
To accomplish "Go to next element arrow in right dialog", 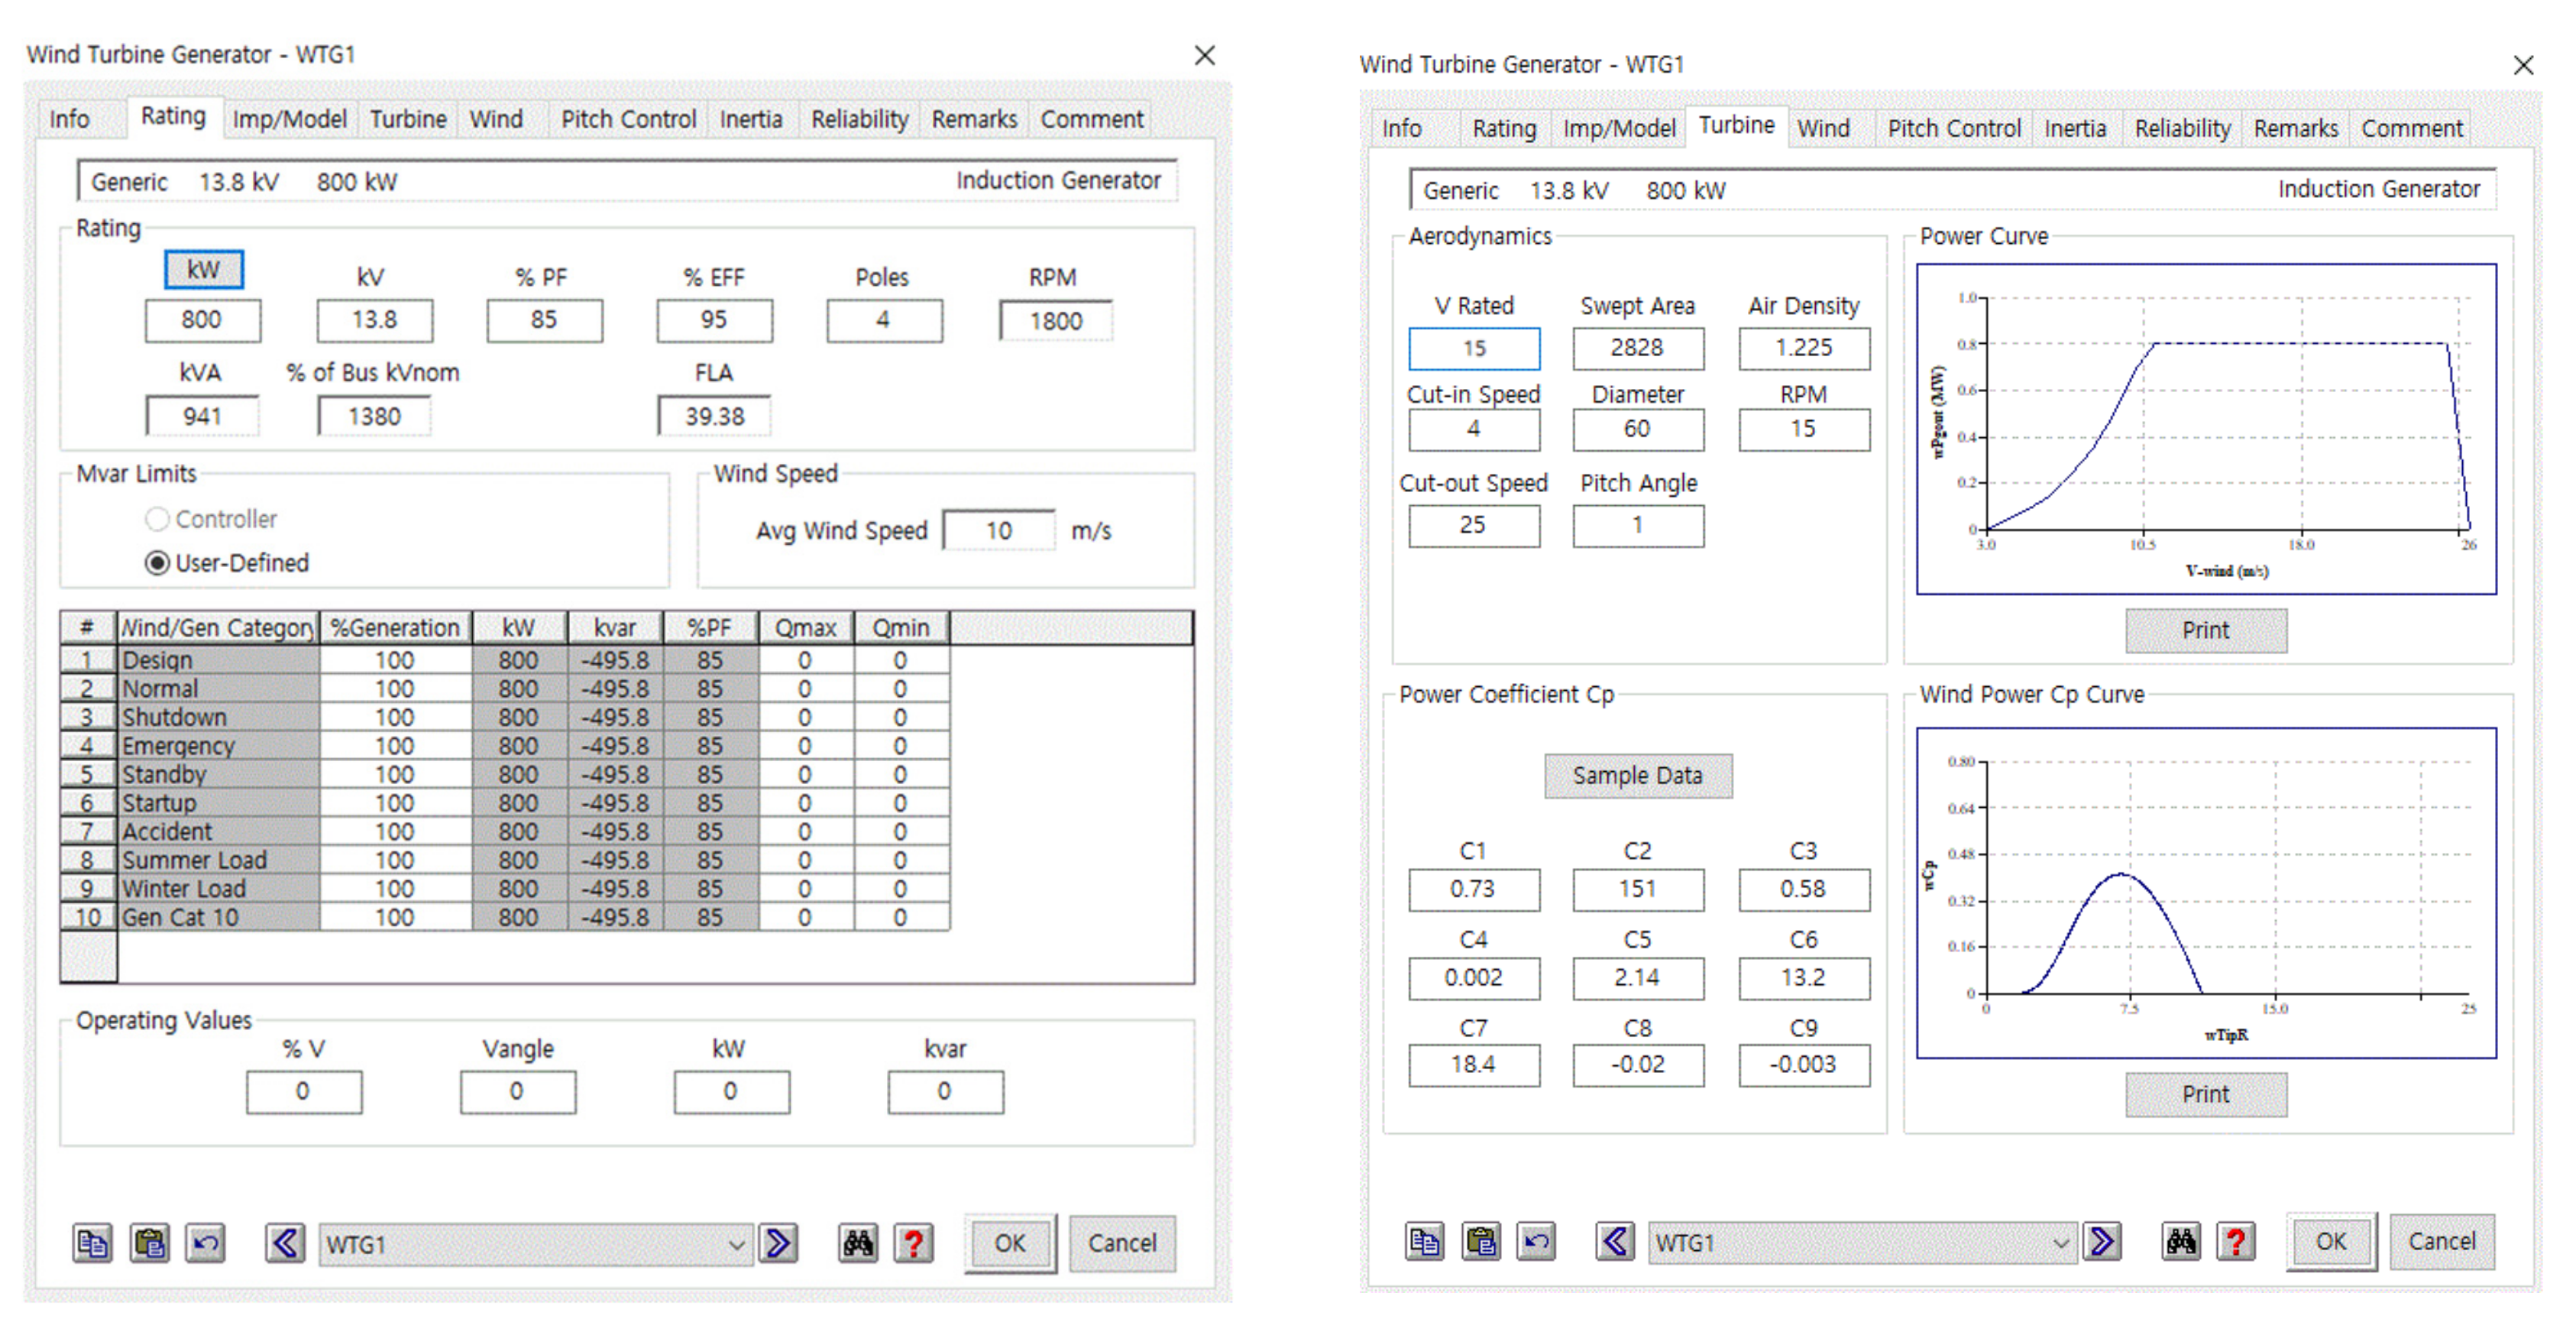I will (2103, 1241).
